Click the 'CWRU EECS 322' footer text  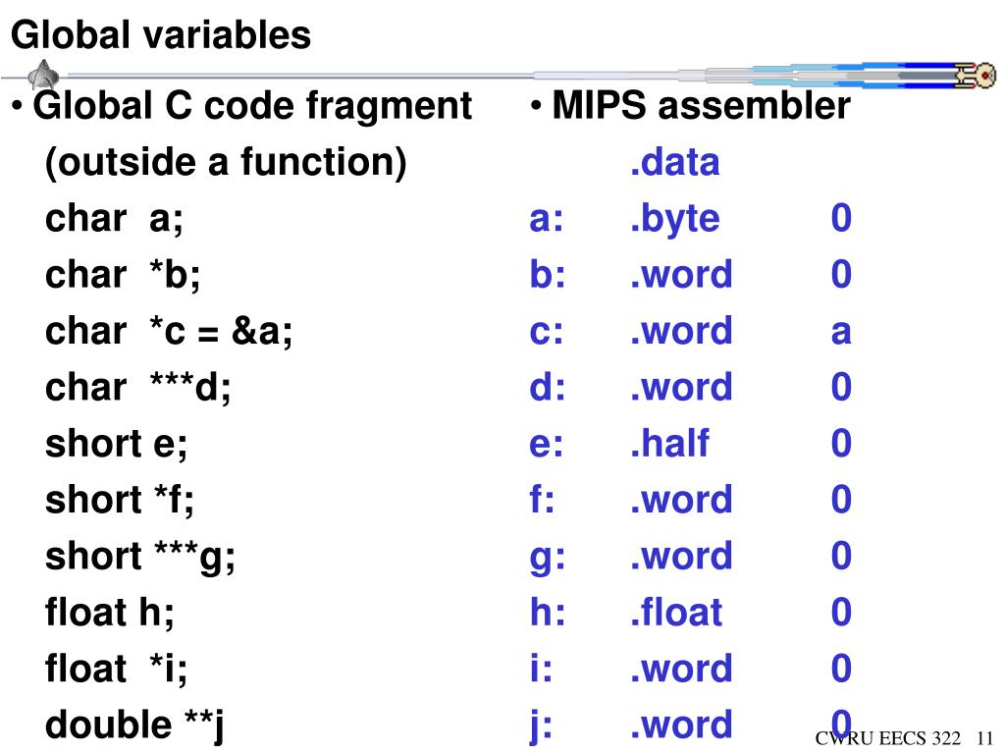tap(887, 738)
